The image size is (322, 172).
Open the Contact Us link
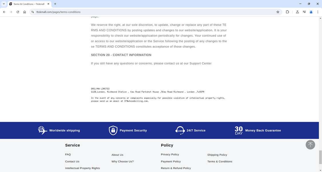72,161
